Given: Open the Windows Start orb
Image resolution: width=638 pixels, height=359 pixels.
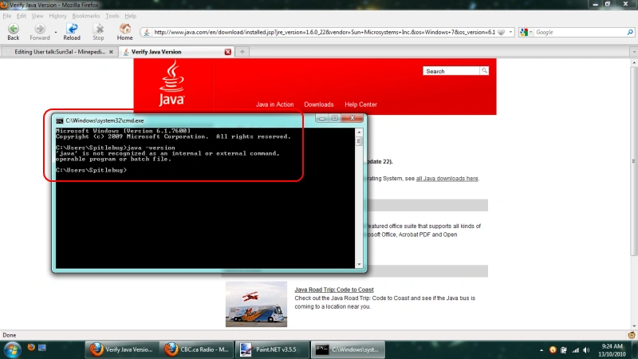Looking at the screenshot, I should coord(12,349).
